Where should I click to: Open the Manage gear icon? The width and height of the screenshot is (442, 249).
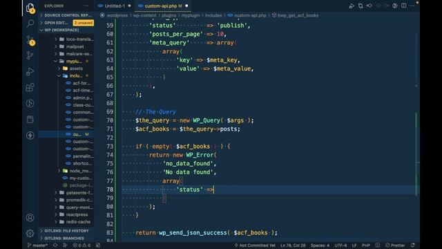pos(30,234)
